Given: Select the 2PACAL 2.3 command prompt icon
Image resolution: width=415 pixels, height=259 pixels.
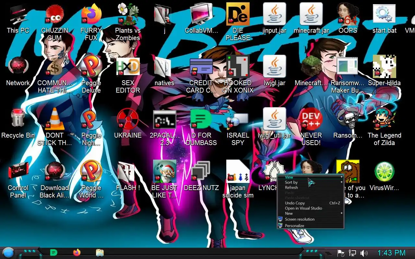Looking at the screenshot, I should click(x=164, y=119).
